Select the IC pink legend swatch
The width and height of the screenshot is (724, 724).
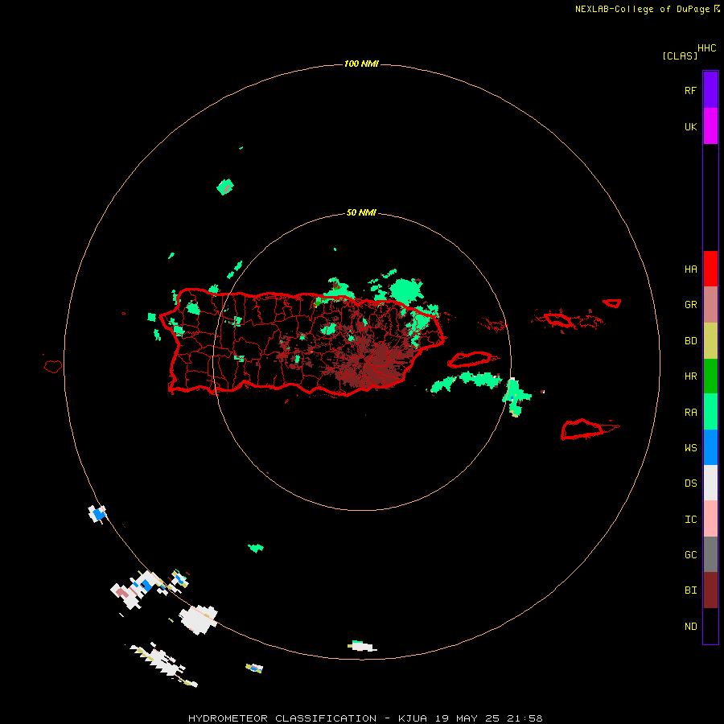710,519
